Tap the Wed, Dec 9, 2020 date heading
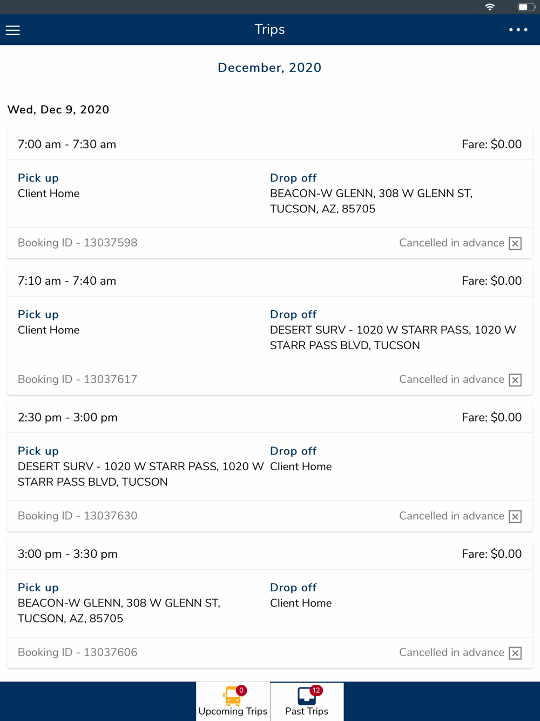540x721 pixels. (x=58, y=110)
